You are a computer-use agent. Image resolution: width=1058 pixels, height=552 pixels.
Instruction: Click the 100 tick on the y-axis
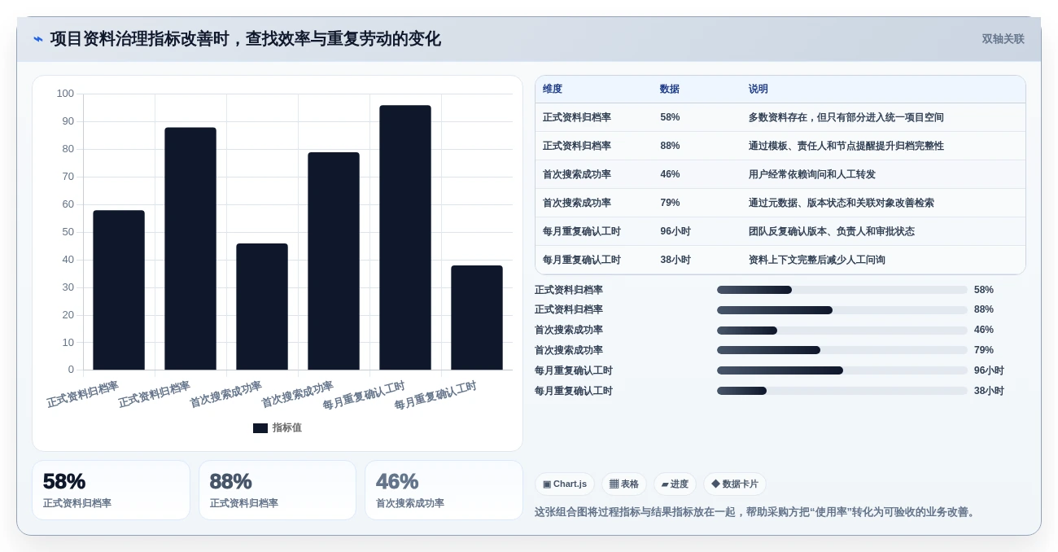coord(65,94)
